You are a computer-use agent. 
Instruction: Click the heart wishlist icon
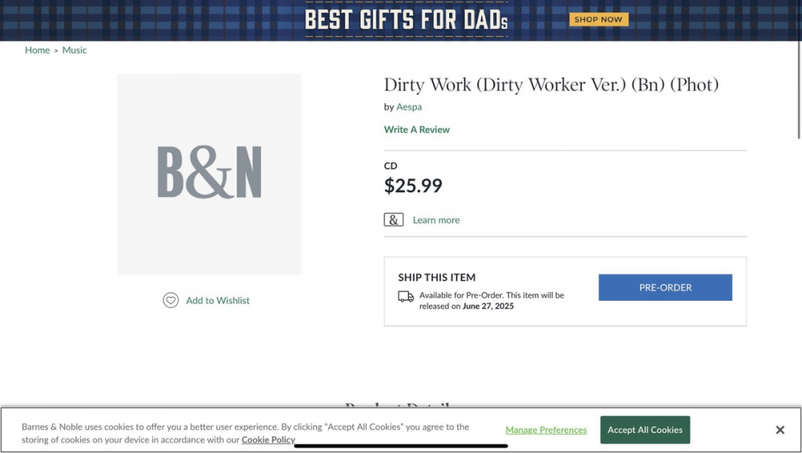click(x=171, y=301)
